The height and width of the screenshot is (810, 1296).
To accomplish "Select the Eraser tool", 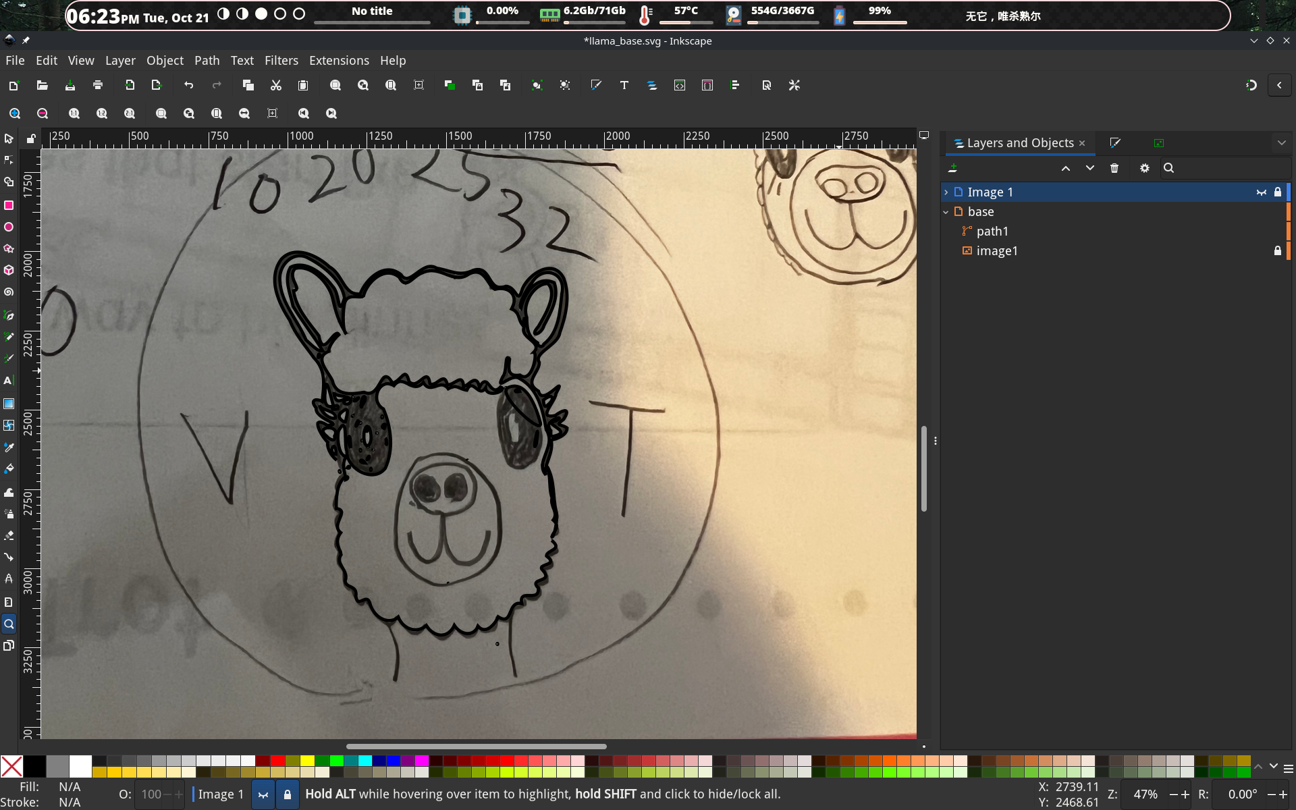I will (x=9, y=535).
